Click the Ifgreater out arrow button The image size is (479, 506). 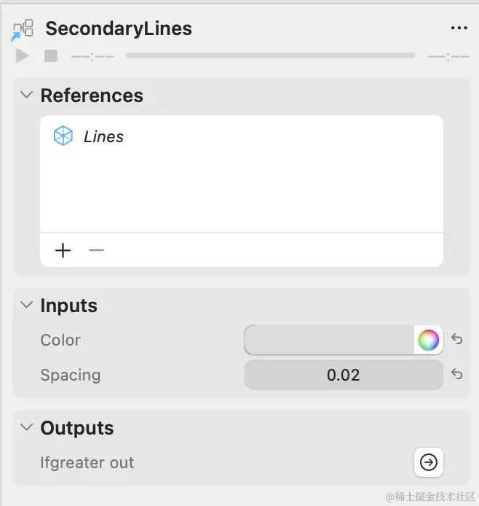tap(429, 462)
